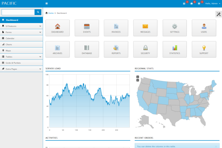Click the Home breadcrumb link
222x148 pixels.
coord(51,13)
